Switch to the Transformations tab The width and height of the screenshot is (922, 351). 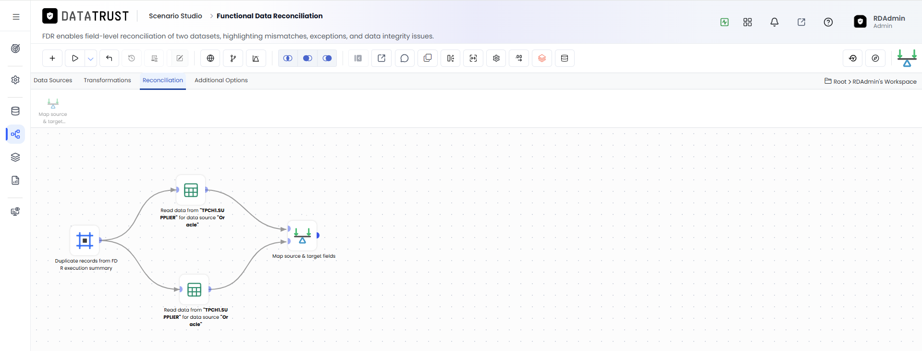point(107,80)
